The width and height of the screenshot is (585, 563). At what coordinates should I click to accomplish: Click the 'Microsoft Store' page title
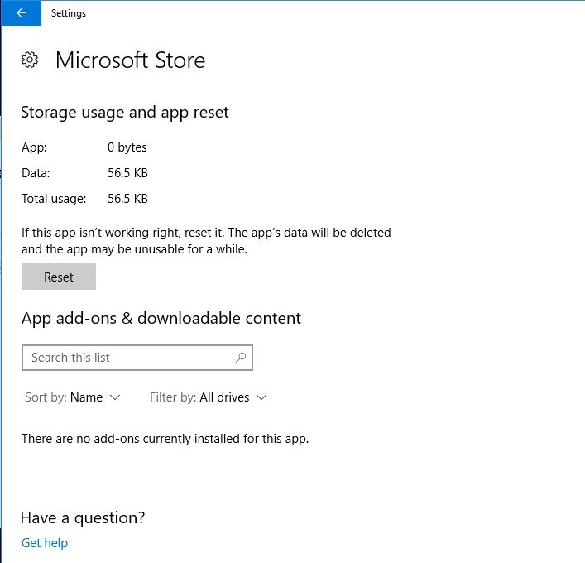(130, 60)
